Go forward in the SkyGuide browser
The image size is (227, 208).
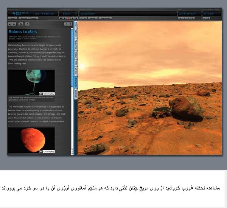(x=14, y=24)
